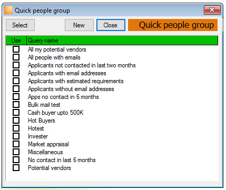Select the 'Potential vendors' query name
This screenshot has height=190, width=226.
[50, 168]
